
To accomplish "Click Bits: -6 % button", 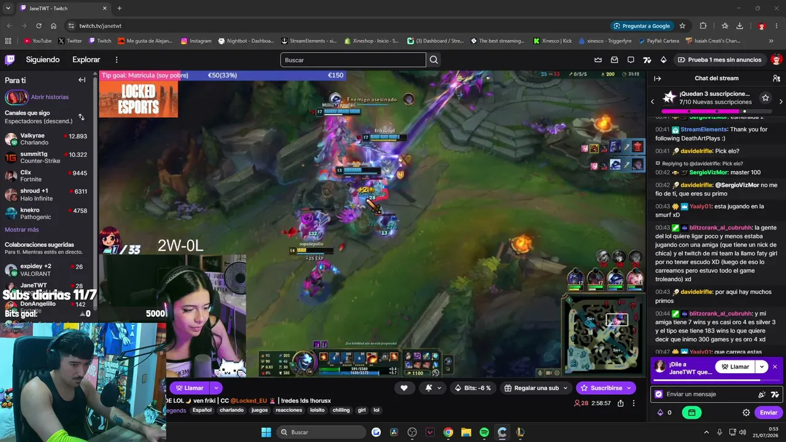I will click(x=472, y=388).
